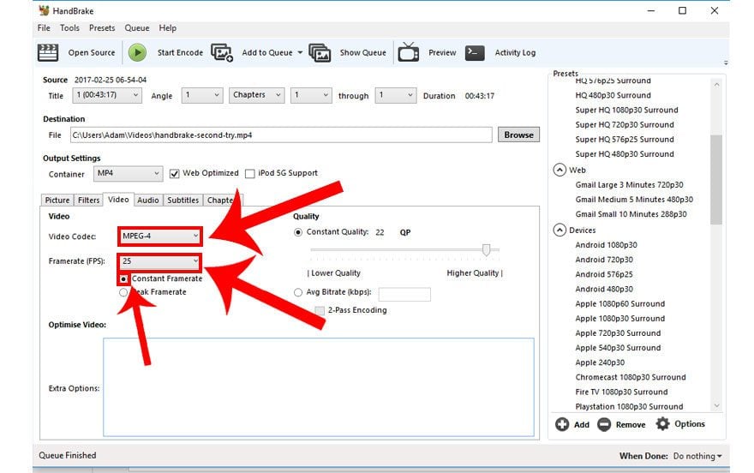Image resolution: width=754 pixels, height=473 pixels.
Task: Click the Activity Log label
Action: click(x=515, y=52)
